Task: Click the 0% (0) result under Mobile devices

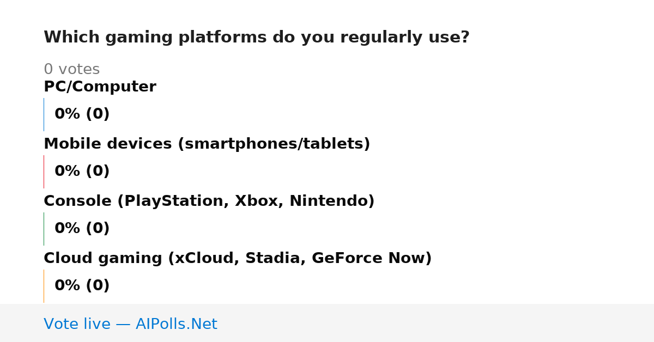Action: tap(82, 172)
